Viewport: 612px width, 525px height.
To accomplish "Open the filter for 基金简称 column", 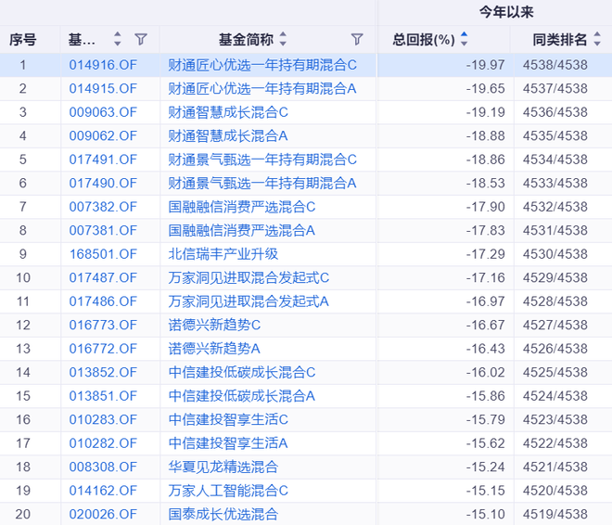I will [357, 39].
